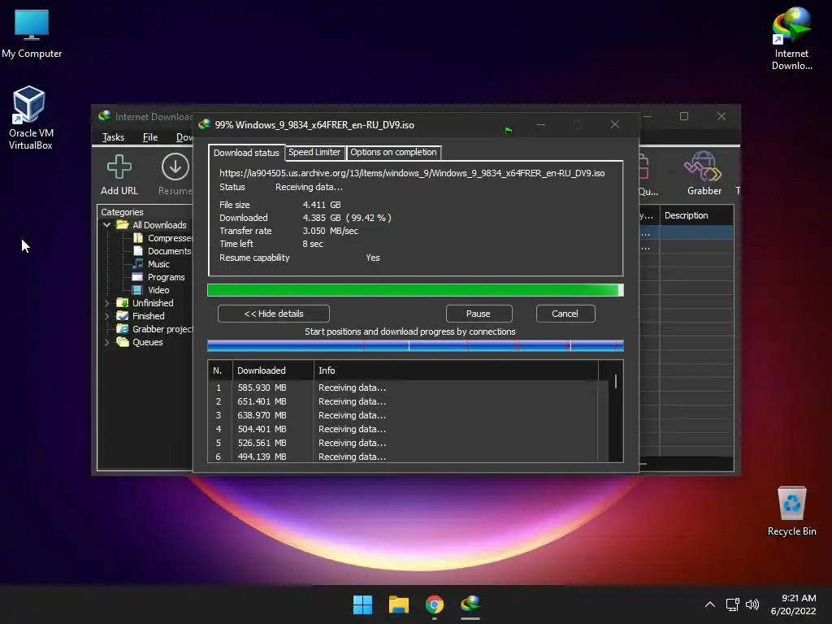The height and width of the screenshot is (624, 832).
Task: Click the green download progress bar
Action: tap(415, 290)
